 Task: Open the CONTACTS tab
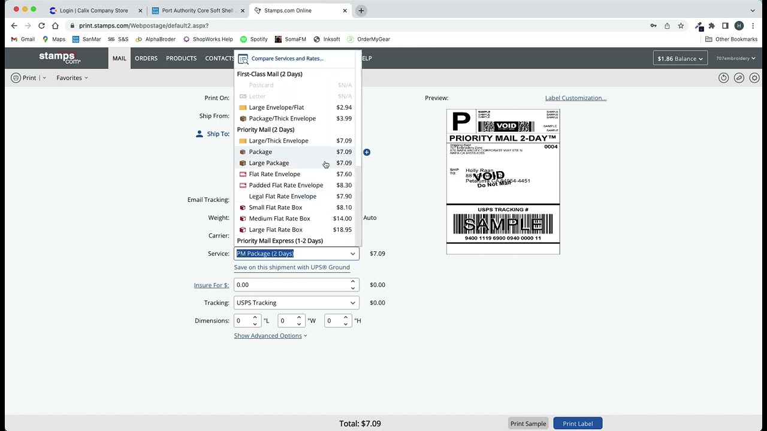pos(219,59)
